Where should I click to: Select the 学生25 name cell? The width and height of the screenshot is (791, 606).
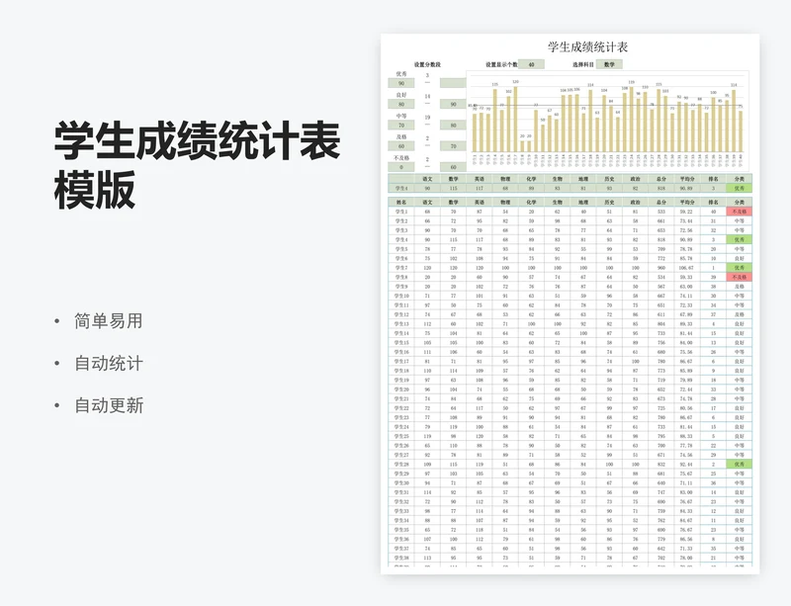click(401, 437)
